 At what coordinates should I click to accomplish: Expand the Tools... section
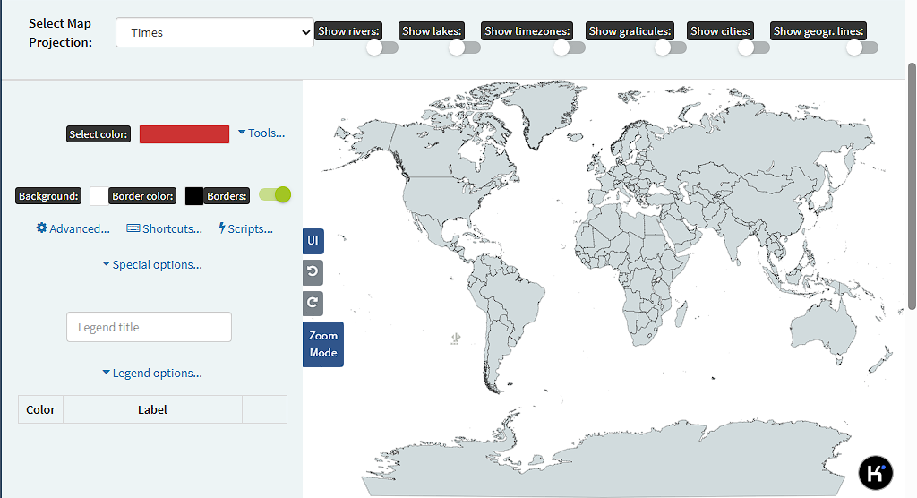click(261, 133)
